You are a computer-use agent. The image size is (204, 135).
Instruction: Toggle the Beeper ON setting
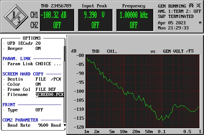[38, 48]
